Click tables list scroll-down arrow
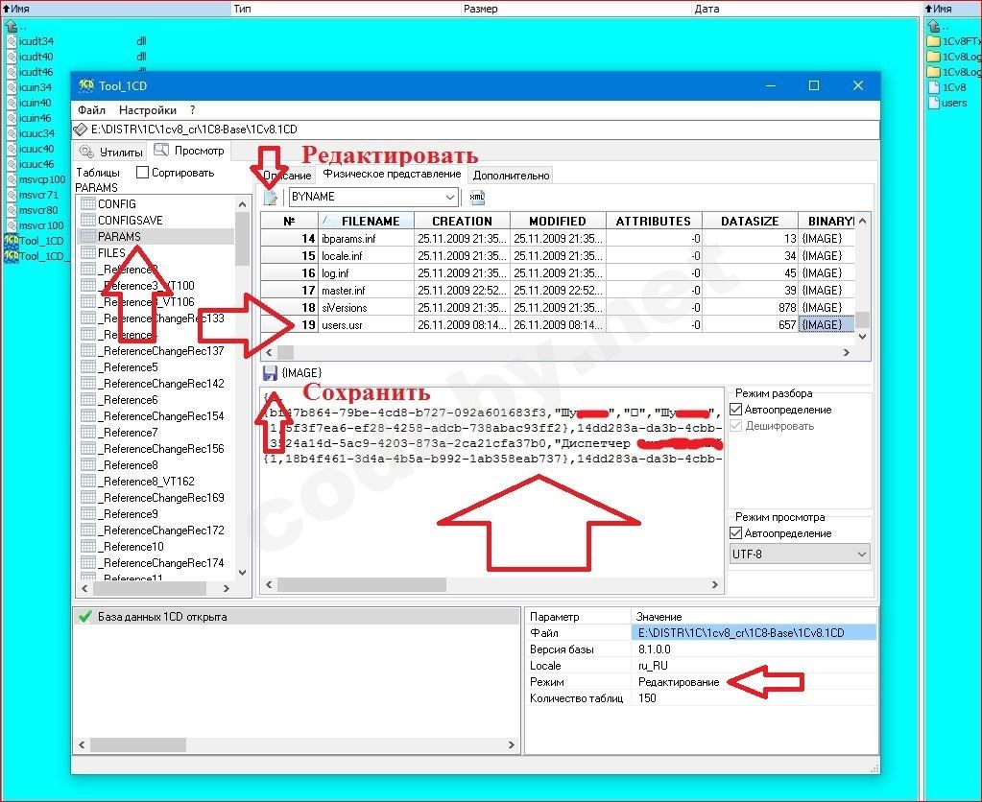982x802 pixels. pyautogui.click(x=242, y=572)
